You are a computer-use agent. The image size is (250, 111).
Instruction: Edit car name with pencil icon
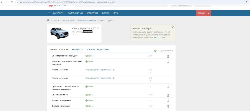[98, 28]
